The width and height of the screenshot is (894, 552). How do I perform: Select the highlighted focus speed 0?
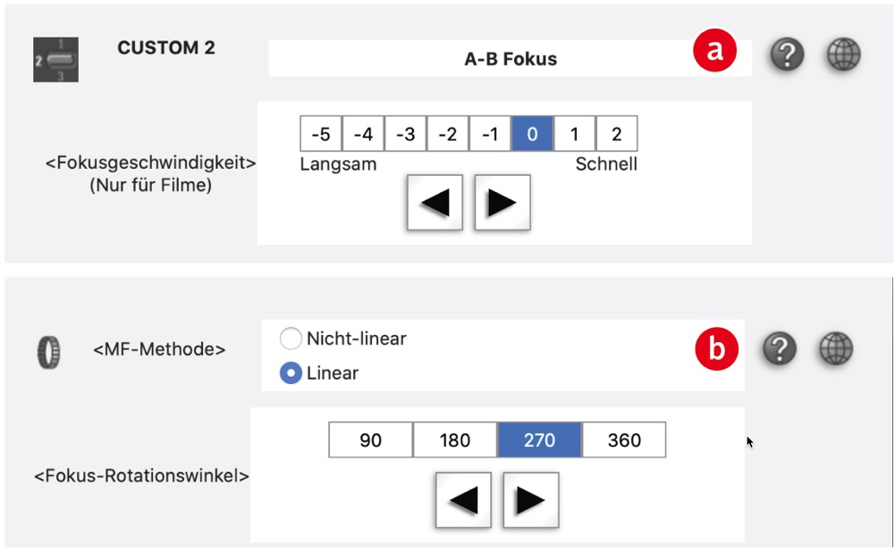click(532, 134)
